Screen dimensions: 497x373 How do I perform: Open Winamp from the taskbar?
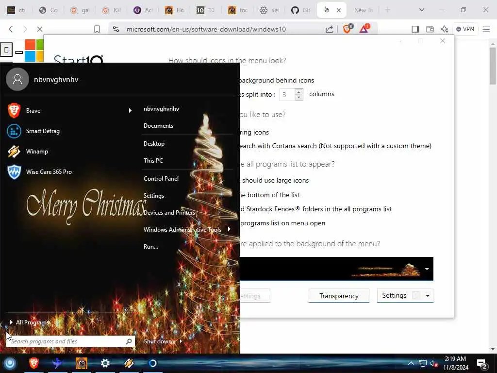pyautogui.click(x=129, y=363)
